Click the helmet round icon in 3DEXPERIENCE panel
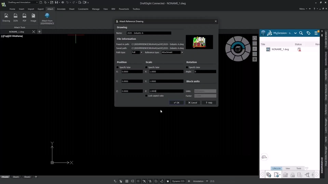 [264, 157]
